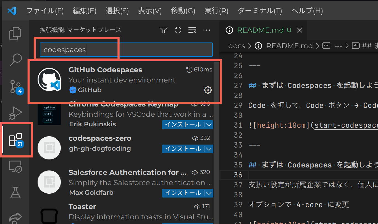Select the codespaces-zero extension title

(100, 138)
